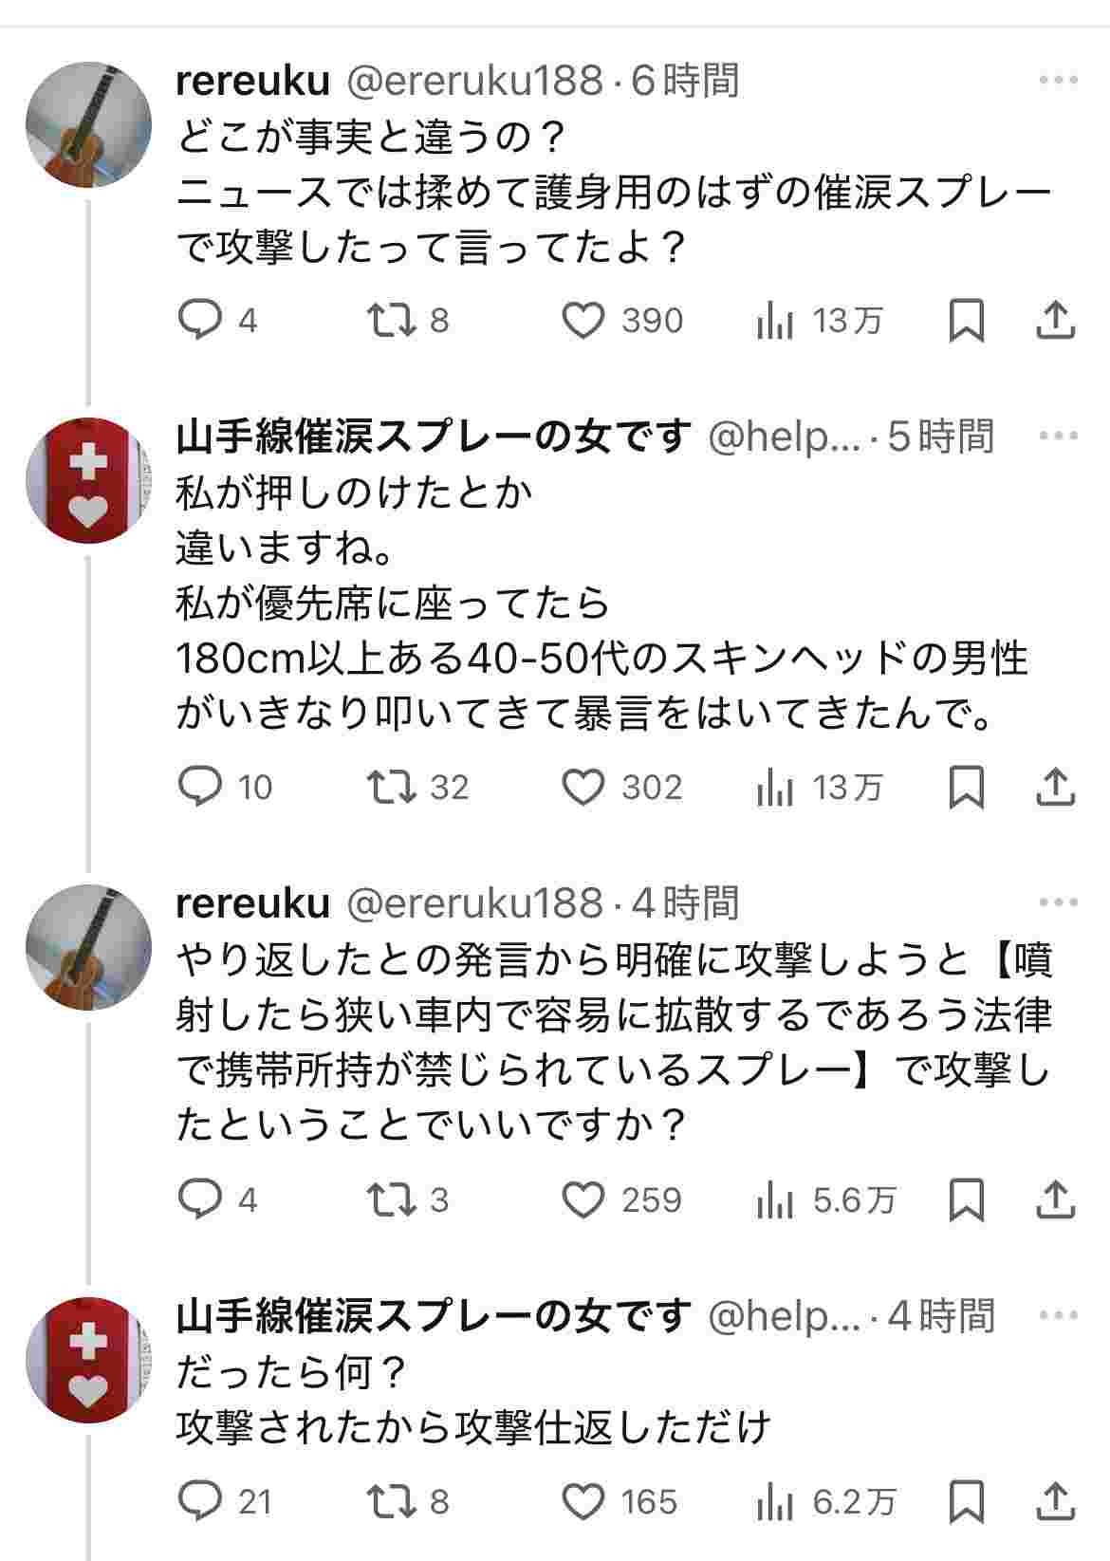
Task: Like the tweet with 165 likes
Action: tap(583, 1501)
